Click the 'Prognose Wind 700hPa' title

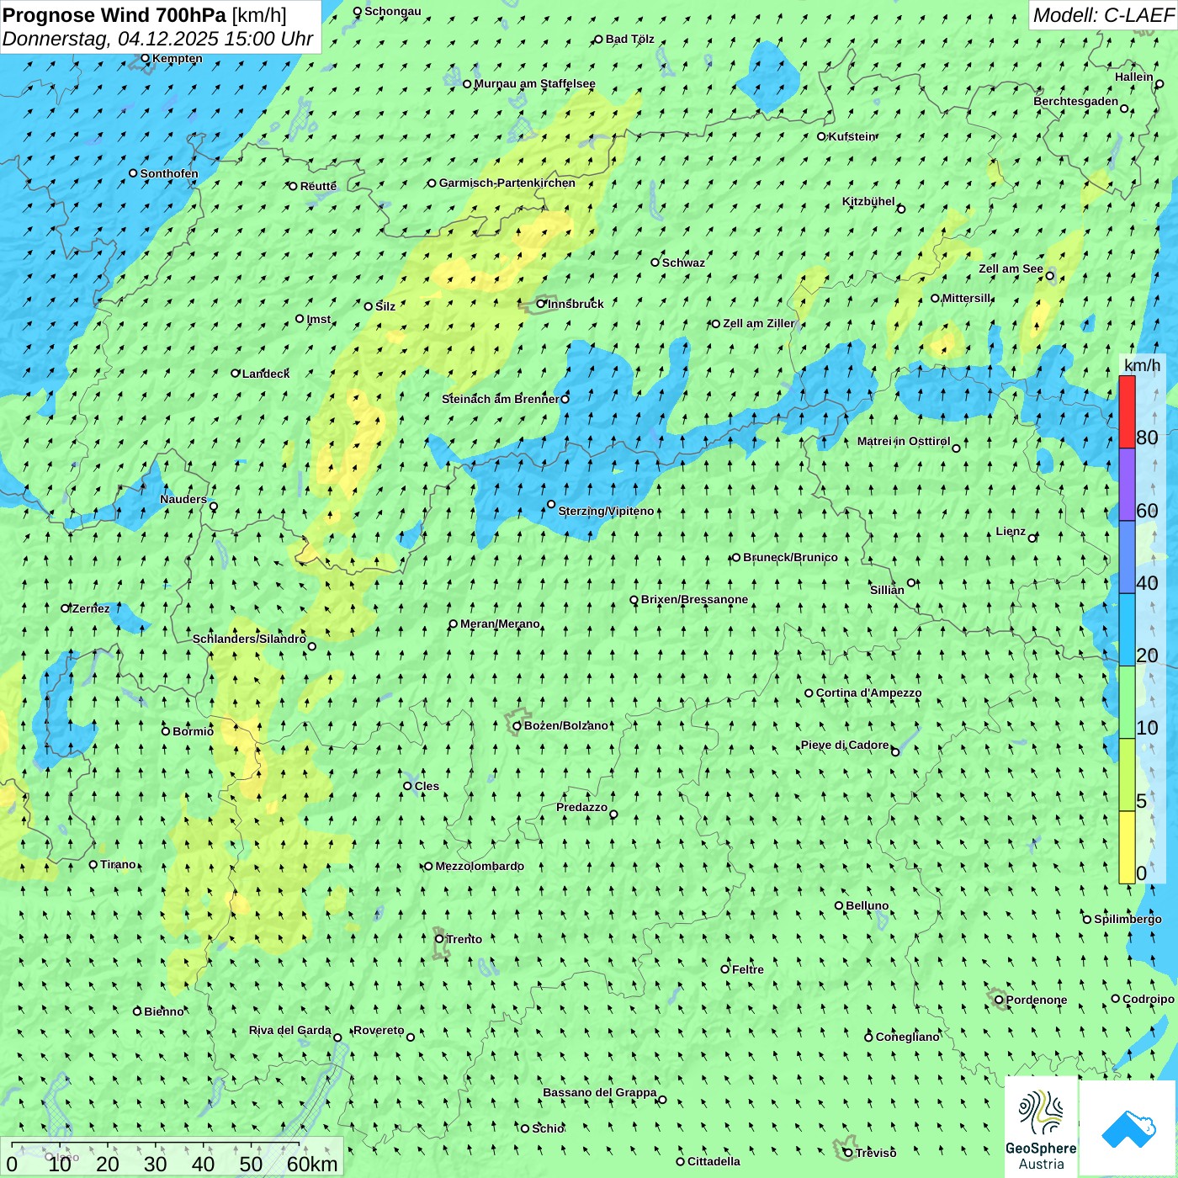click(x=114, y=15)
